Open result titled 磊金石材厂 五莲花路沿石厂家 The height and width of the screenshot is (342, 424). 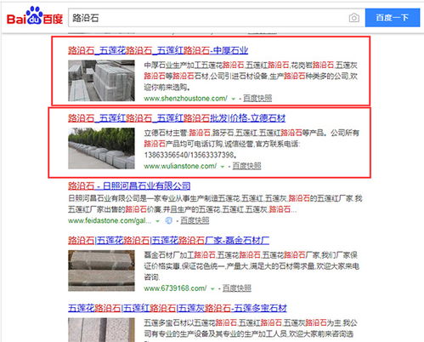[168, 241]
